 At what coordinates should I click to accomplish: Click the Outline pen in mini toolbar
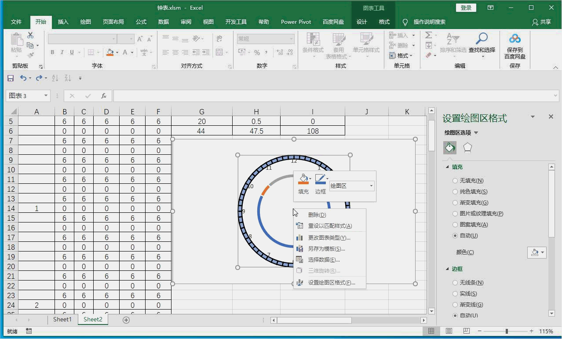[320, 179]
